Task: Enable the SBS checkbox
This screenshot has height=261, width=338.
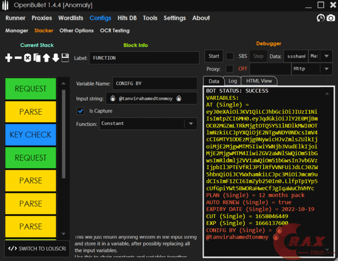Action: click(x=230, y=56)
